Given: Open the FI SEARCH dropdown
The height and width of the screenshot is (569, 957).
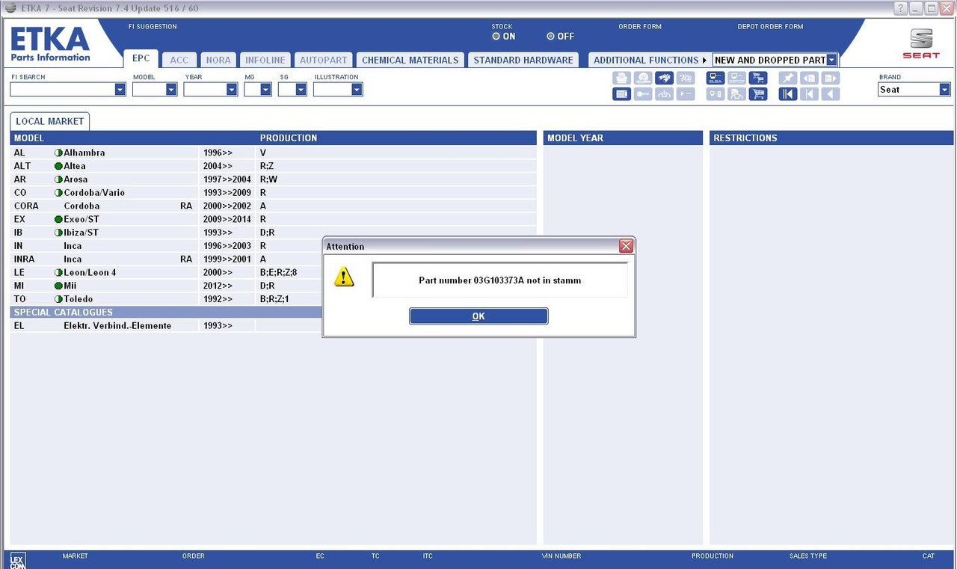Looking at the screenshot, I should tap(120, 90).
